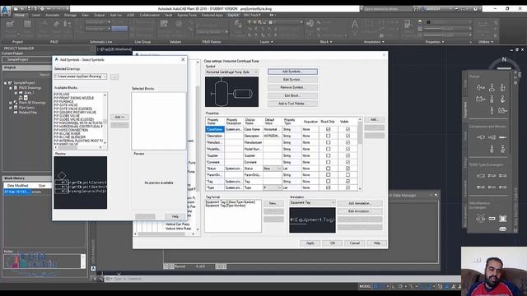
Task: Select first Miscellaneous Exchangers circular symbol
Action: pyautogui.click(x=481, y=219)
